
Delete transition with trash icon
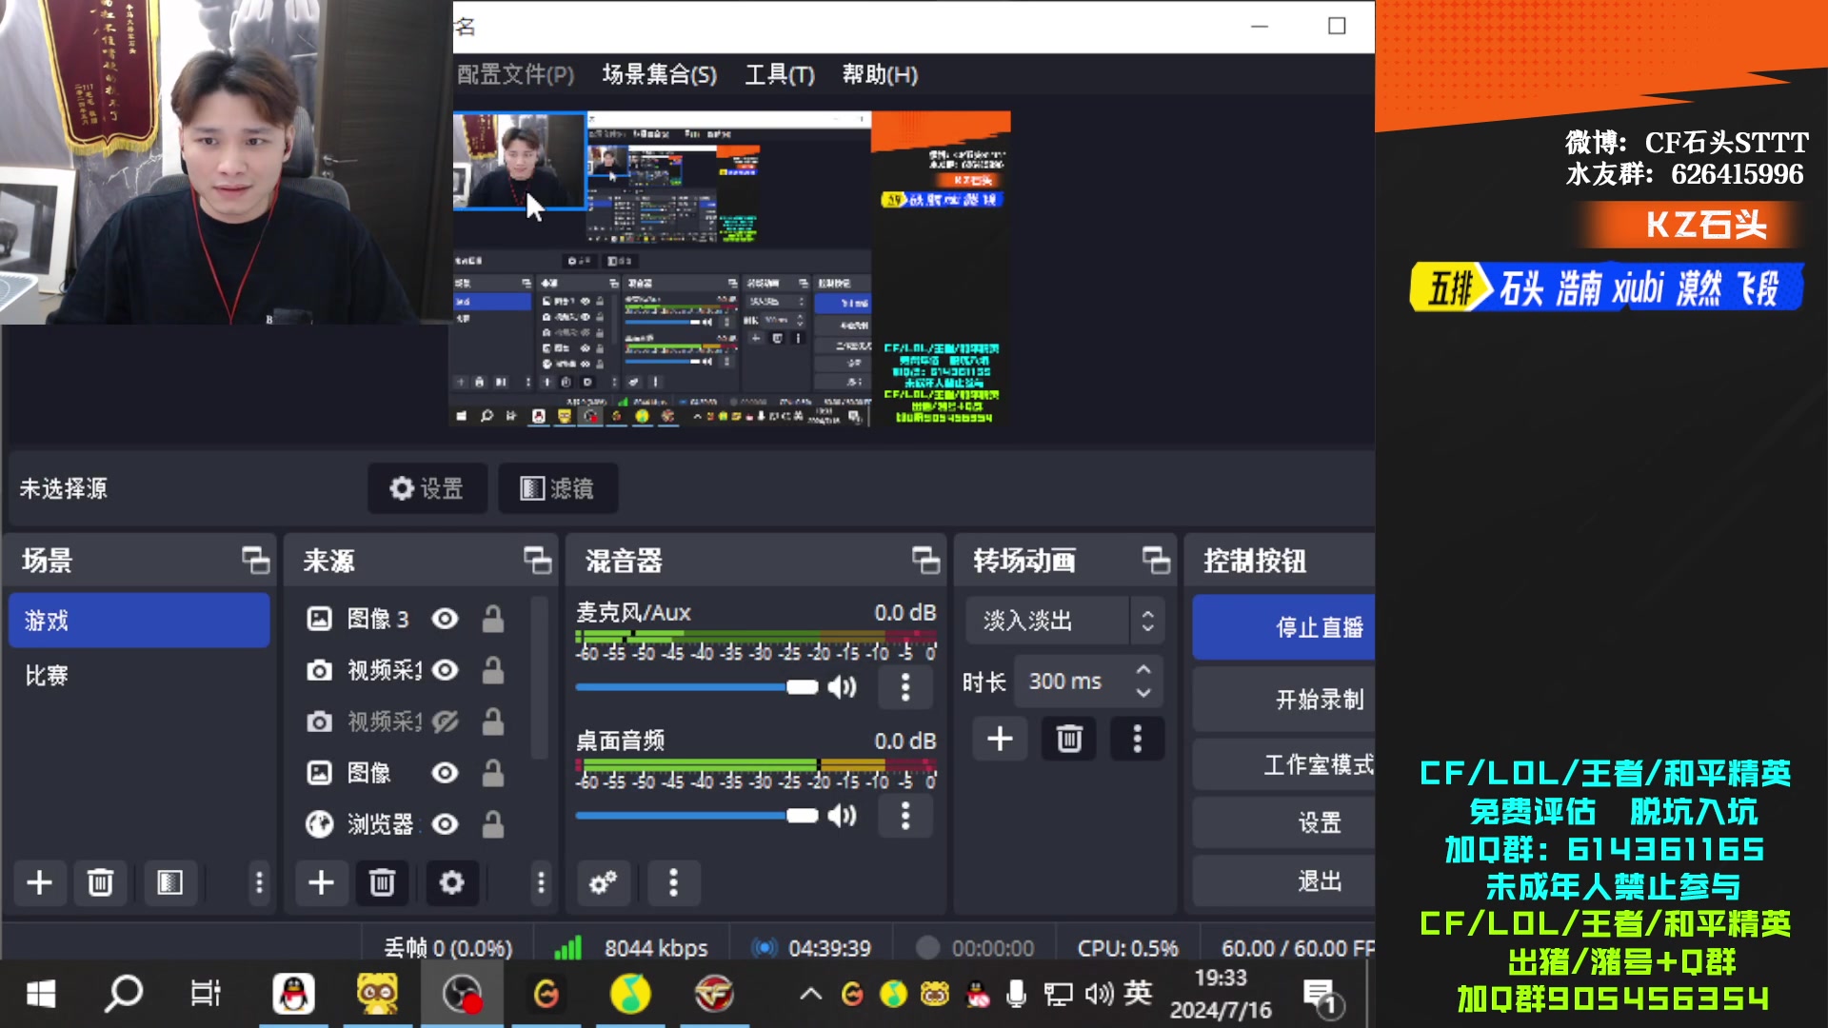[1069, 739]
